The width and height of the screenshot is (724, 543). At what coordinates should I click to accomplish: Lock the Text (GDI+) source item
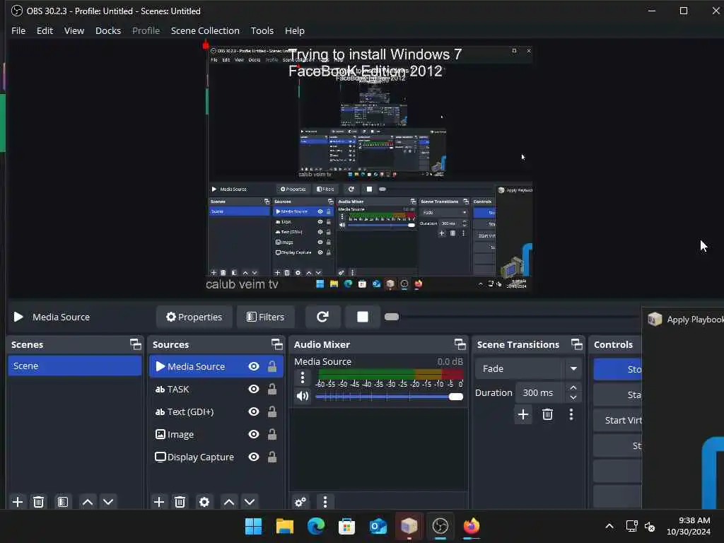point(272,411)
